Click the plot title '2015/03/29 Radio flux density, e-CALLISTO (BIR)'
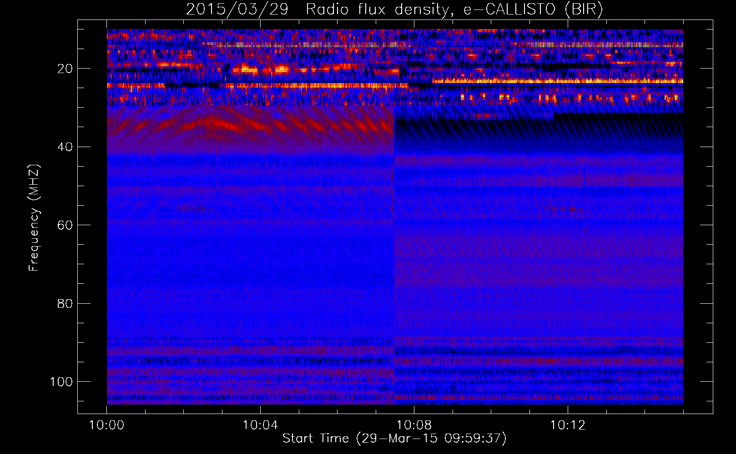This screenshot has width=736, height=454. click(394, 9)
